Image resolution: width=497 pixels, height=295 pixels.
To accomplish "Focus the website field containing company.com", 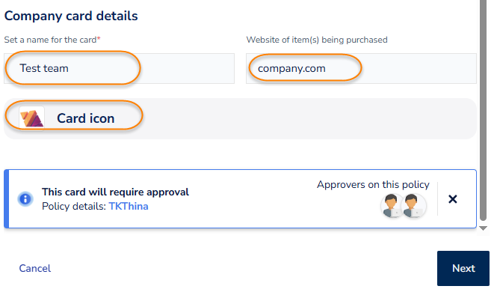I will click(x=361, y=69).
